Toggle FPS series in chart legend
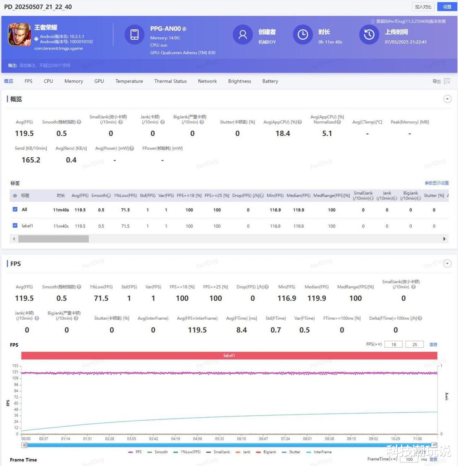 tap(135, 452)
